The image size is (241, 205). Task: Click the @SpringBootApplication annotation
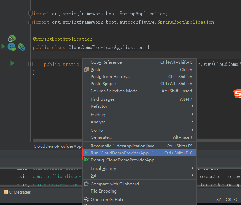tap(63, 39)
